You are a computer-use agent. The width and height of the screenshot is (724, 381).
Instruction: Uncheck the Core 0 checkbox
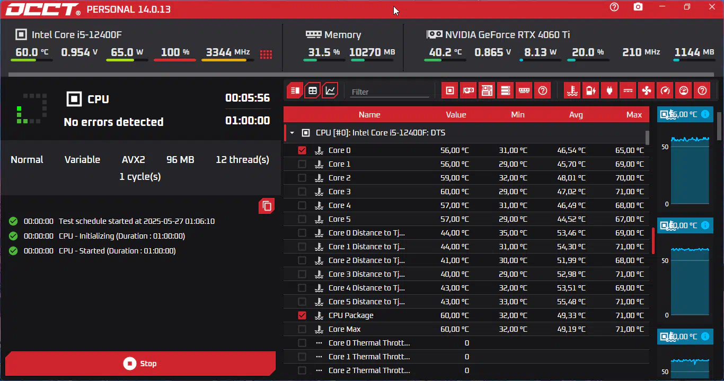click(x=302, y=150)
